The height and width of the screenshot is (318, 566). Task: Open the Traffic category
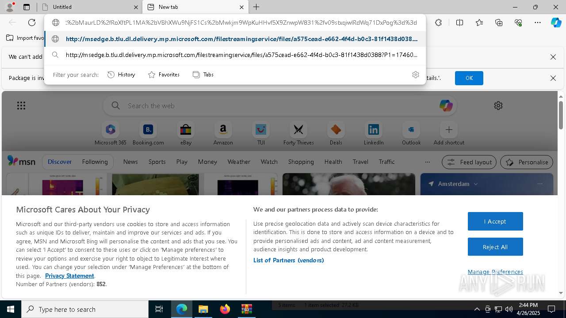pos(386,162)
